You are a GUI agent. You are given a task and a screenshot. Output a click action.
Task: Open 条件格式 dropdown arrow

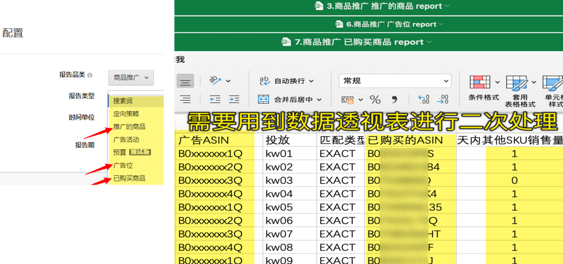pyautogui.click(x=497, y=82)
